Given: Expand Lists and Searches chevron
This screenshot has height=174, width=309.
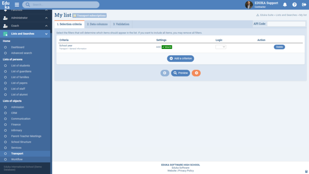Looking at the screenshot, I should pos(46,34).
